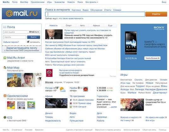The width and height of the screenshot is (169, 132).
Task: Click Зарегистрируйте почту link
Action: pos(22,48)
